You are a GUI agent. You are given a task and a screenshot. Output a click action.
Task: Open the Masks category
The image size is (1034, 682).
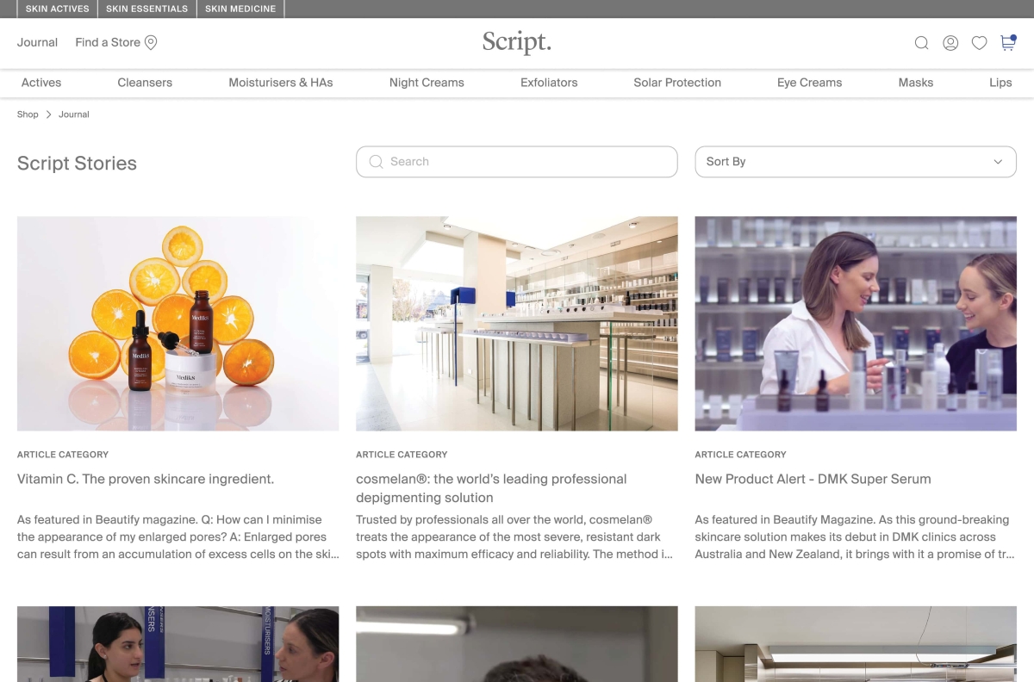tap(916, 83)
